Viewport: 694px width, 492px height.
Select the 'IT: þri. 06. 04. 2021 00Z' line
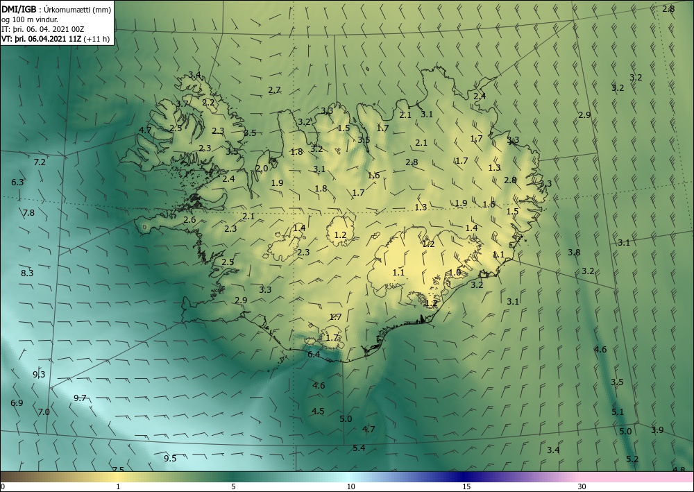tap(43, 29)
